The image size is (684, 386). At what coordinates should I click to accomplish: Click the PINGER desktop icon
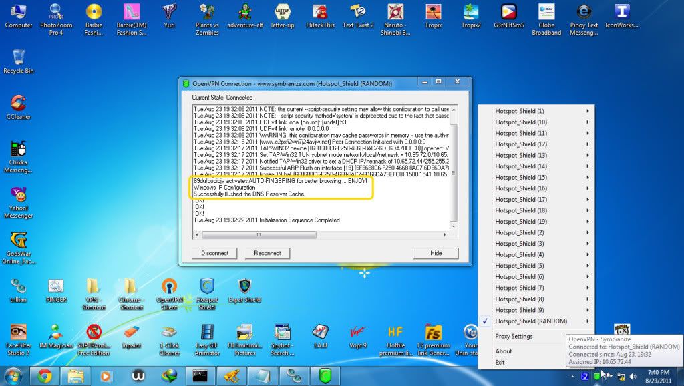[x=56, y=291]
